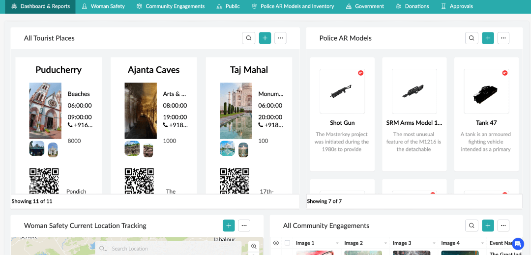
Task: Open the Puducherry place title
Action: (59, 70)
